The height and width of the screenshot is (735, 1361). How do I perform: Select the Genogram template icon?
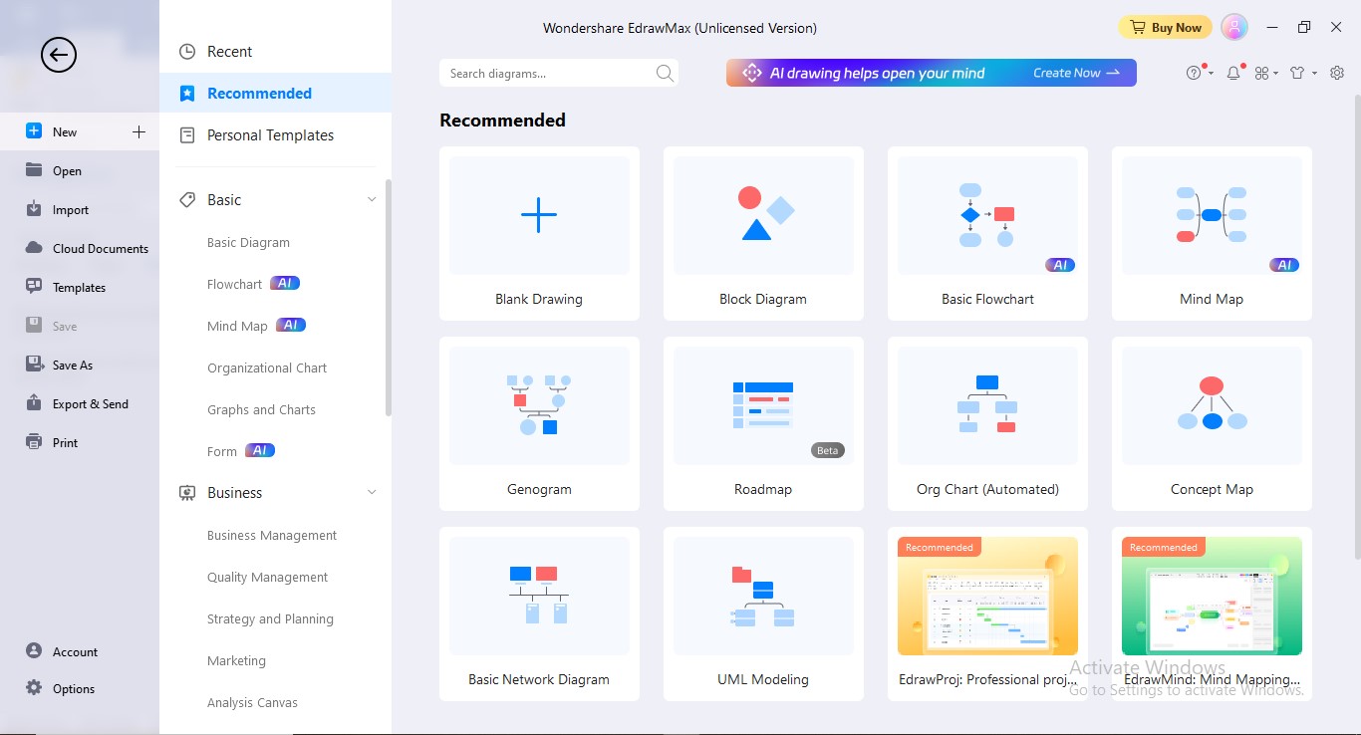coord(539,405)
